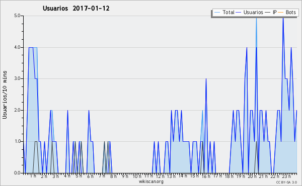Screen dimensions: 302x186
Task: Click the '1 h' x-axis label
Action: (33, 176)
